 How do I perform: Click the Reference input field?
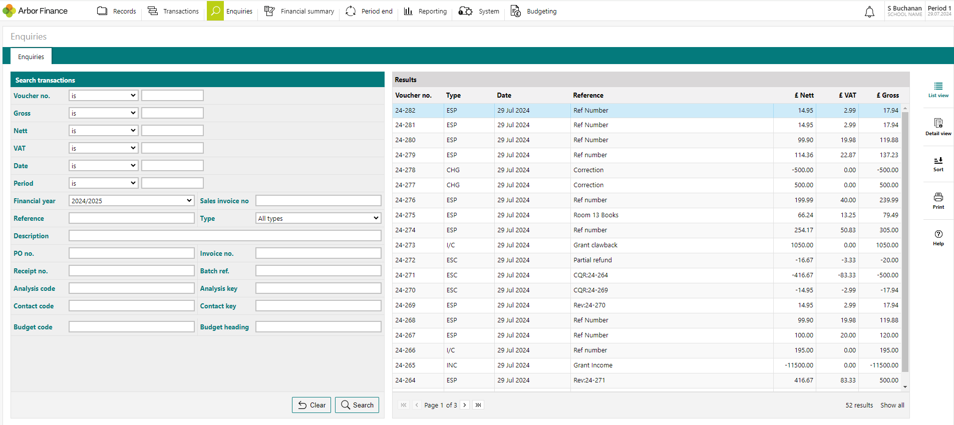(131, 218)
